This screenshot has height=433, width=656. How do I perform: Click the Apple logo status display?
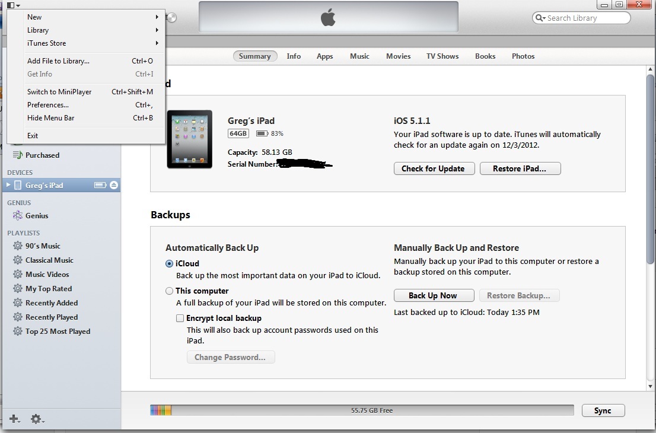click(x=329, y=17)
